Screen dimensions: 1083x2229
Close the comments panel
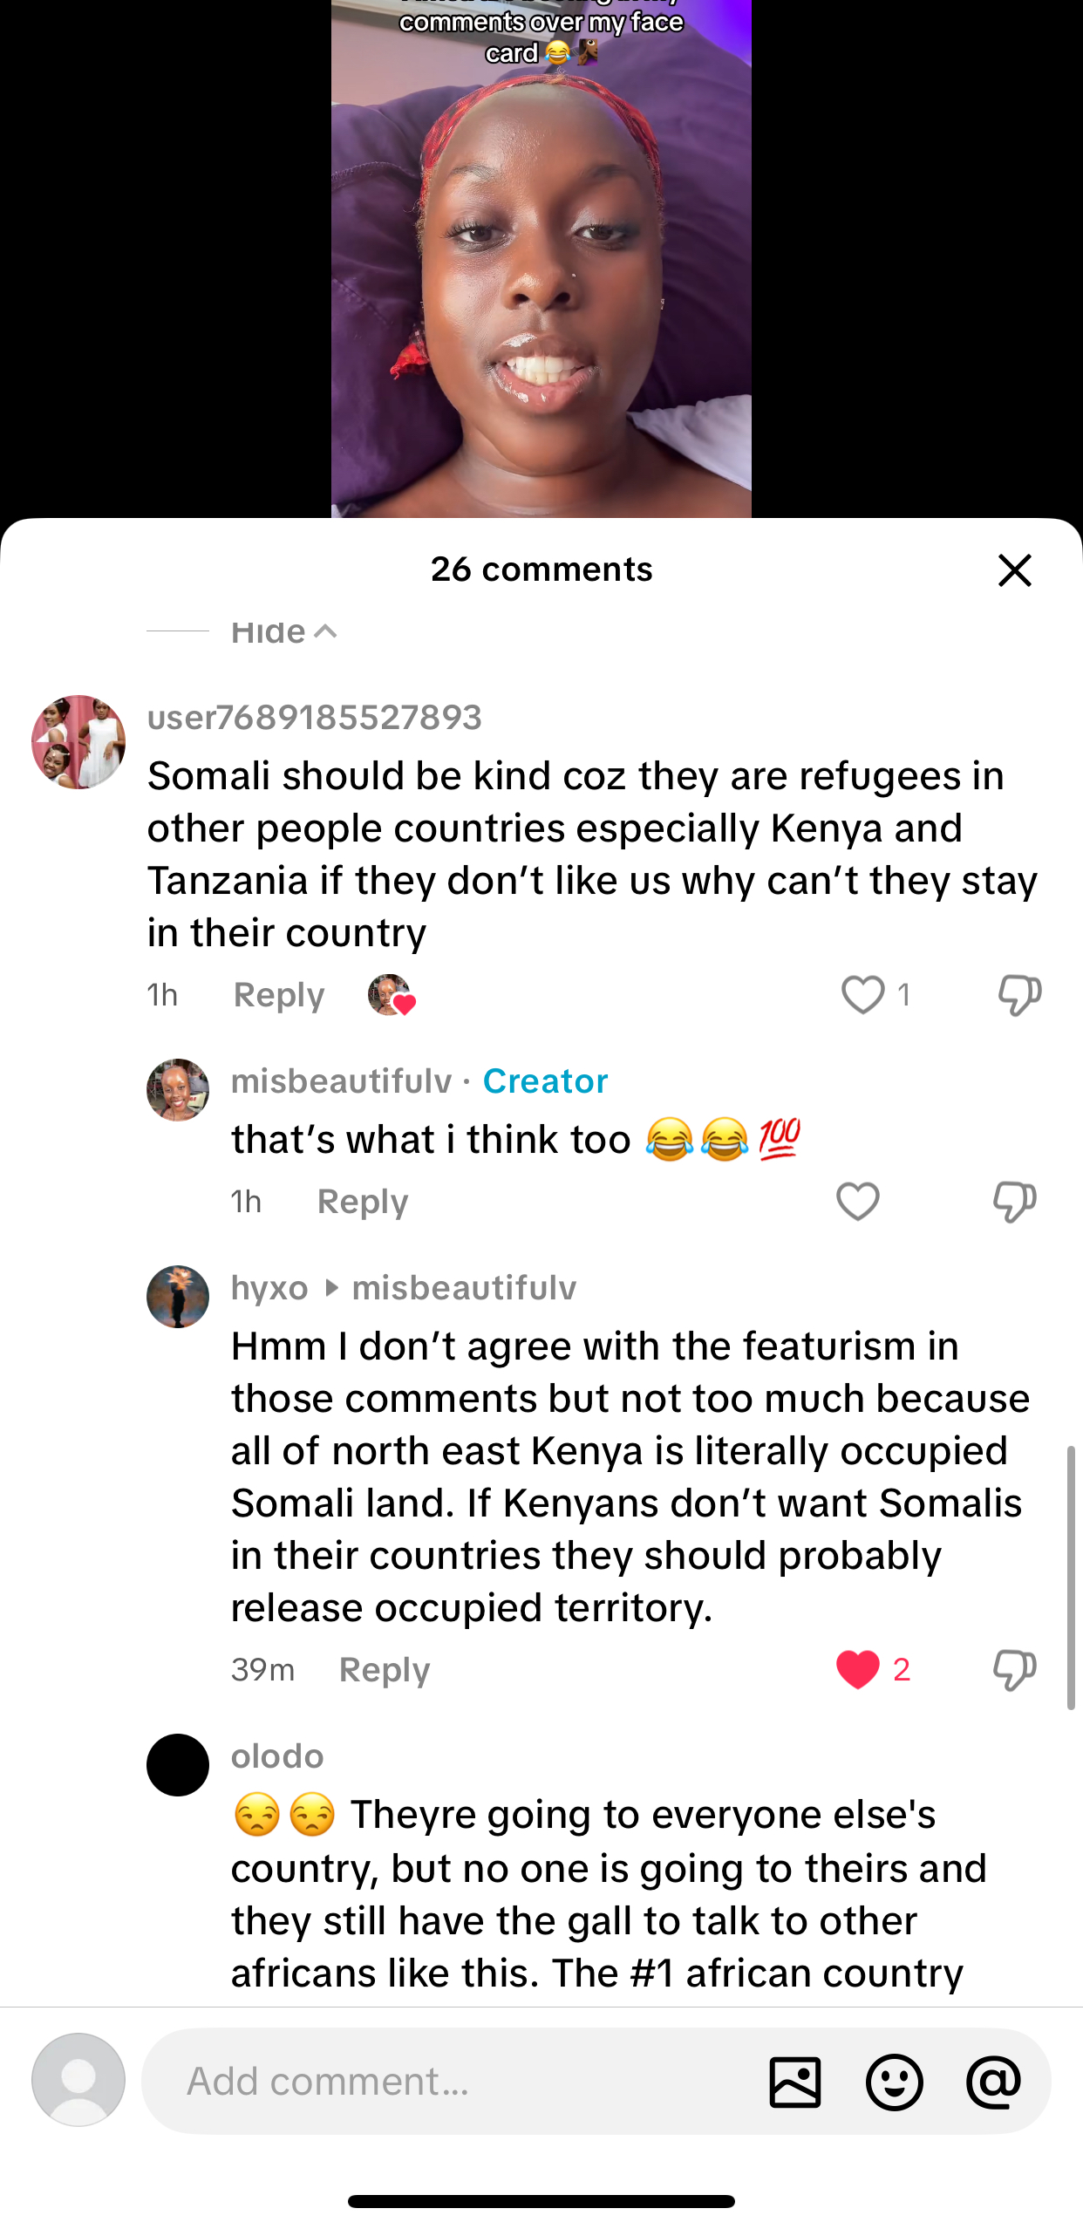(1014, 570)
